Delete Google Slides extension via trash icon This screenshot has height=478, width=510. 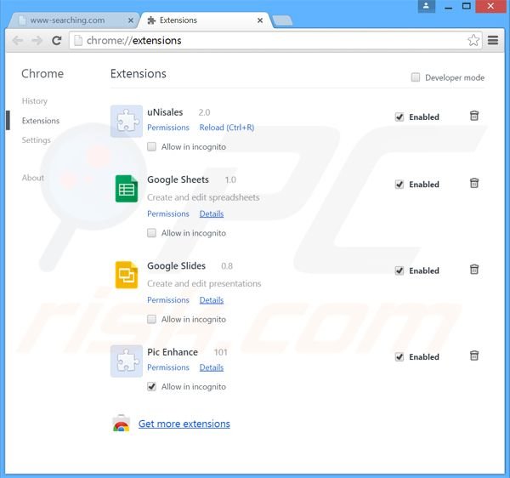click(x=474, y=270)
